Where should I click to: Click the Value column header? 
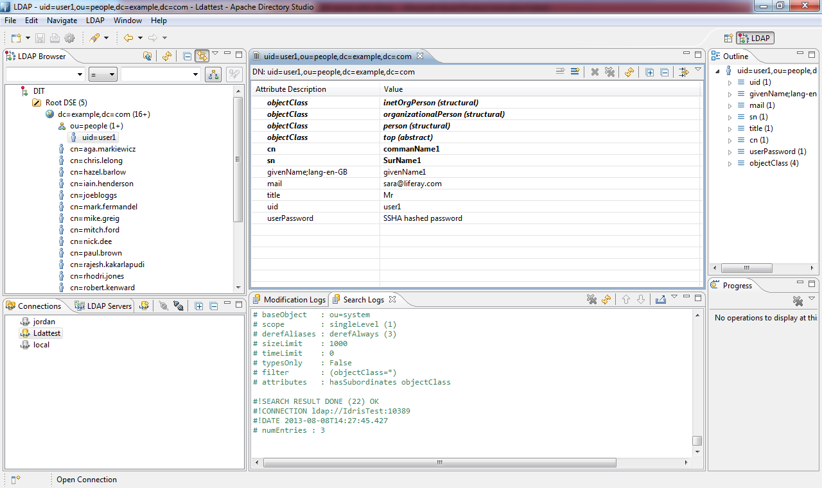pyautogui.click(x=541, y=89)
